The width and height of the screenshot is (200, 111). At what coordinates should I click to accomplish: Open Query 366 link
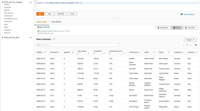pos(45,27)
